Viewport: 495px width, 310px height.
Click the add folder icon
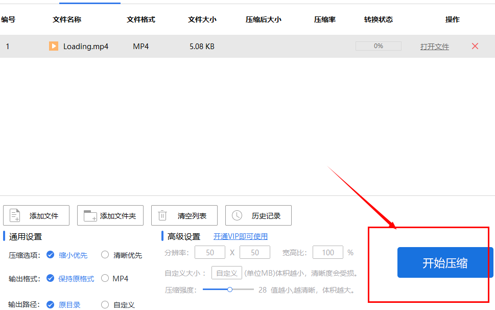[90, 215]
